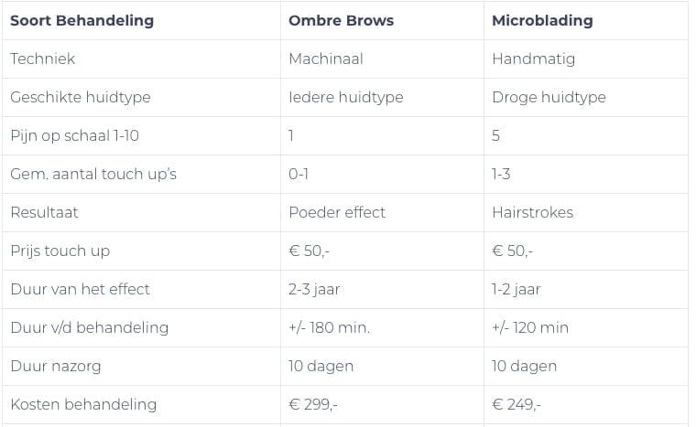Click the Prijs touch up label
Screen dimensions: 696x427
tap(60, 251)
